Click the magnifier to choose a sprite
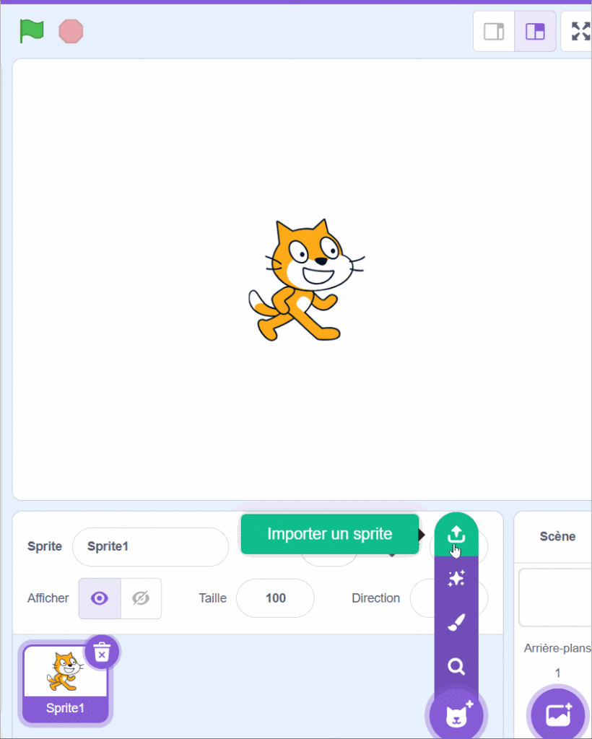The height and width of the screenshot is (739, 592). [x=456, y=666]
